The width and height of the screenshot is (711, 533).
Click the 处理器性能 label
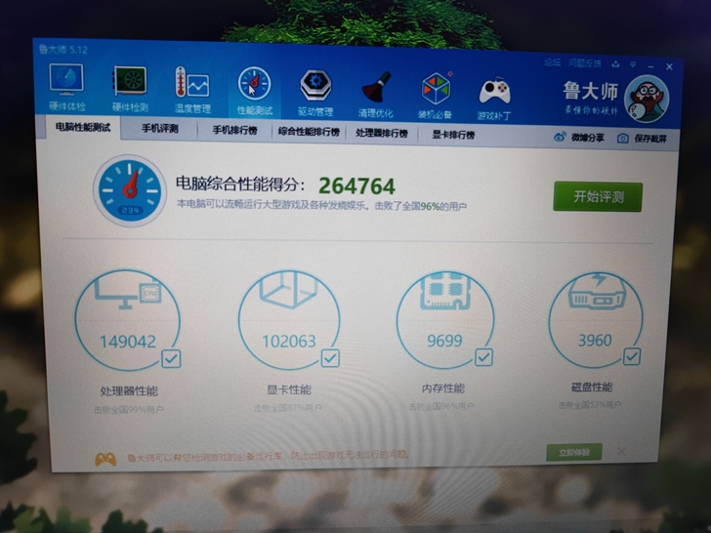click(129, 391)
